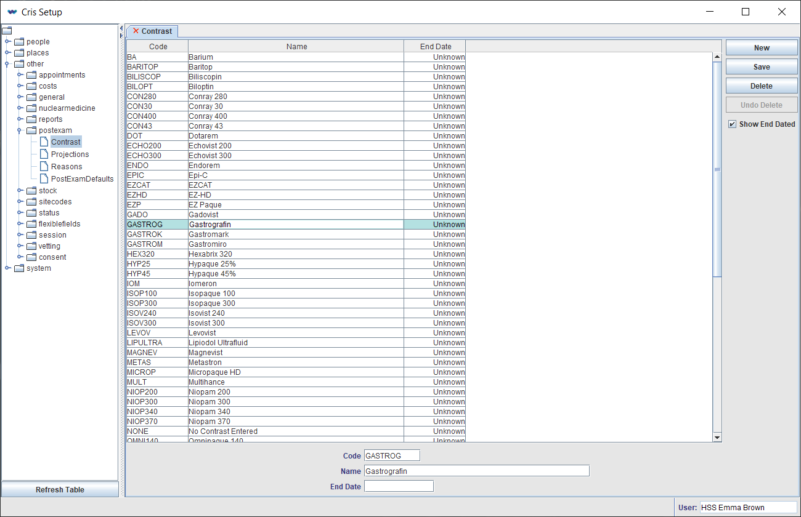Click the End Date input field
This screenshot has height=517, width=801.
click(399, 486)
